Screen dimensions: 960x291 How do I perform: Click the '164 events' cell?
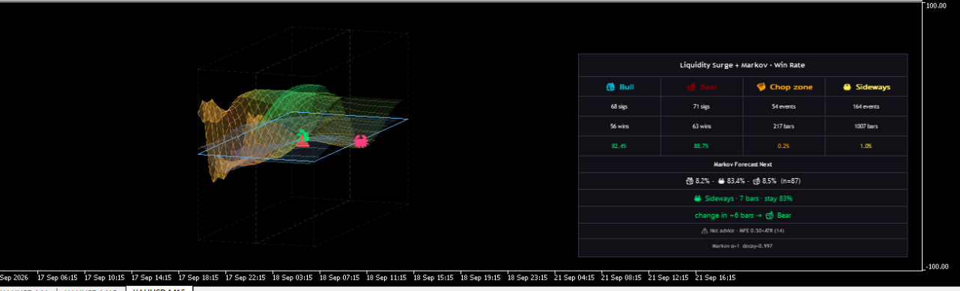(x=866, y=107)
